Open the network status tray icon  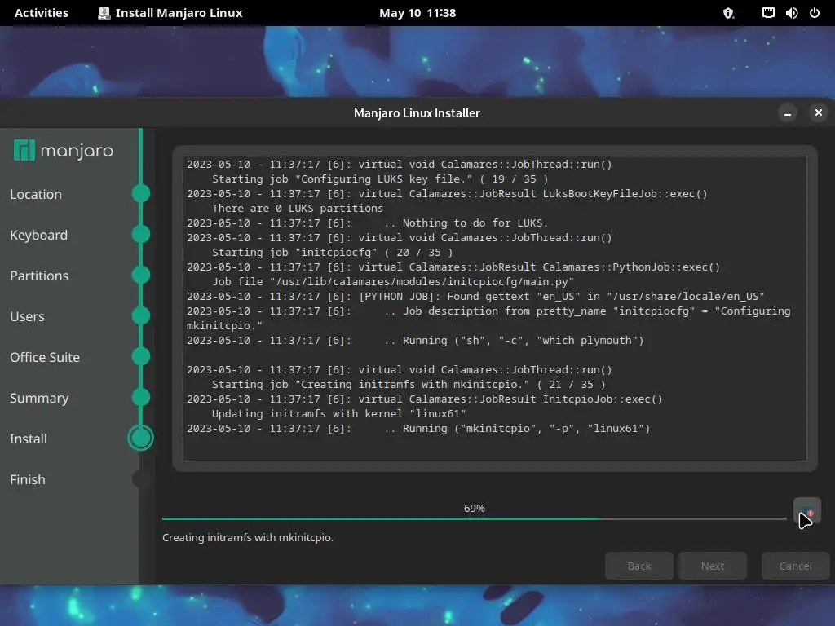tap(768, 13)
